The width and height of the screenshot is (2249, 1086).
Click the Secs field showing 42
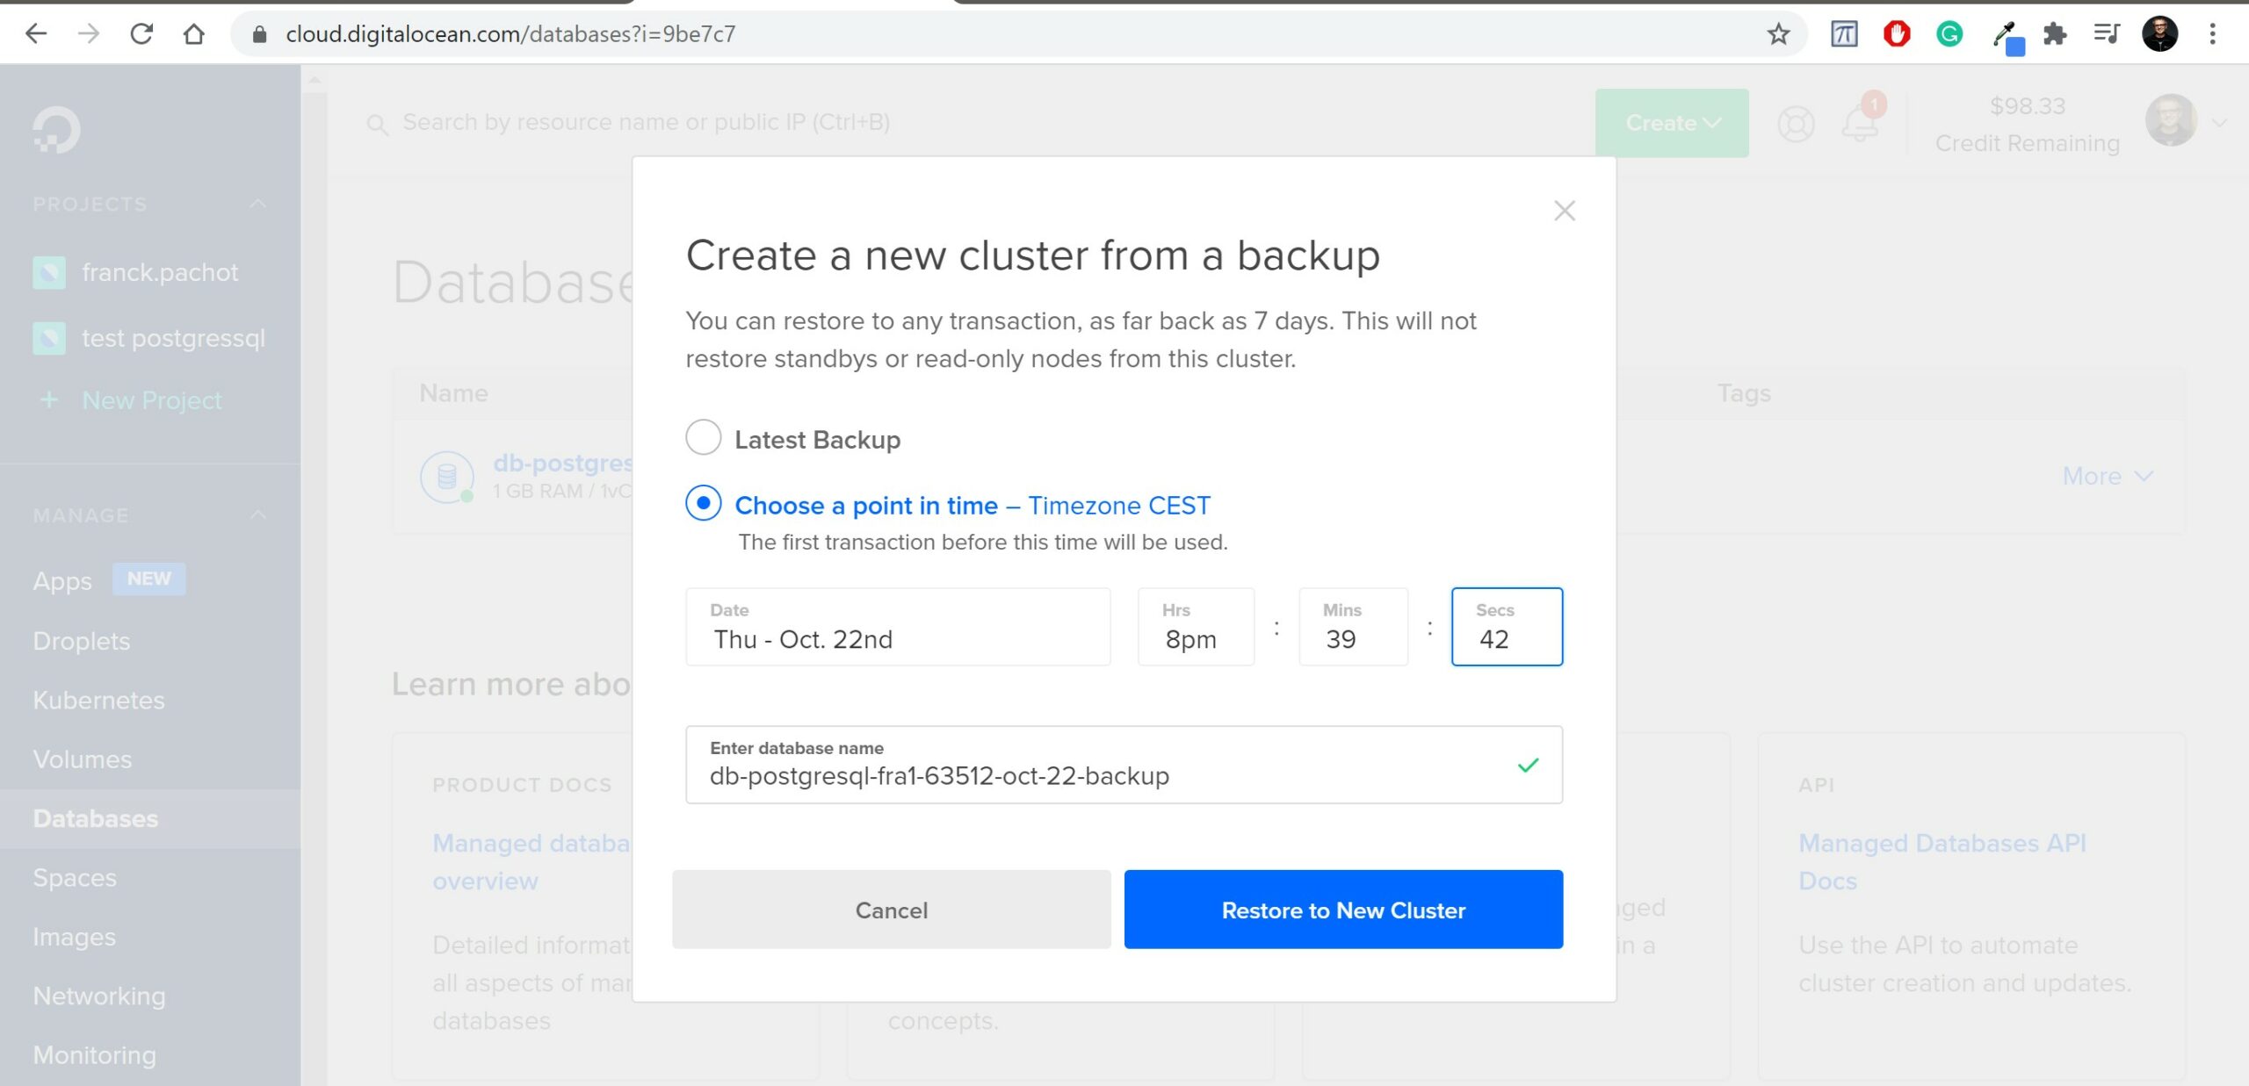click(x=1507, y=627)
